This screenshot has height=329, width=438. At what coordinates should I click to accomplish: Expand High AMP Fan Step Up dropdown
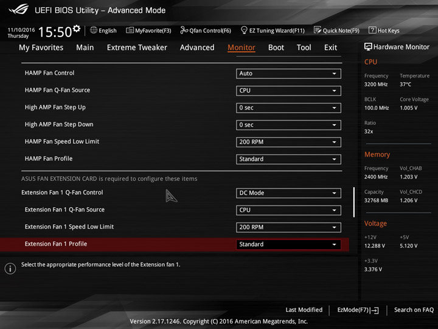coord(288,108)
